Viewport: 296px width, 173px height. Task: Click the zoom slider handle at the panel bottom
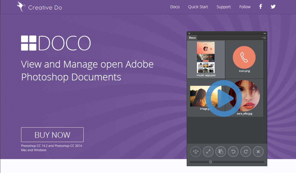(211, 162)
